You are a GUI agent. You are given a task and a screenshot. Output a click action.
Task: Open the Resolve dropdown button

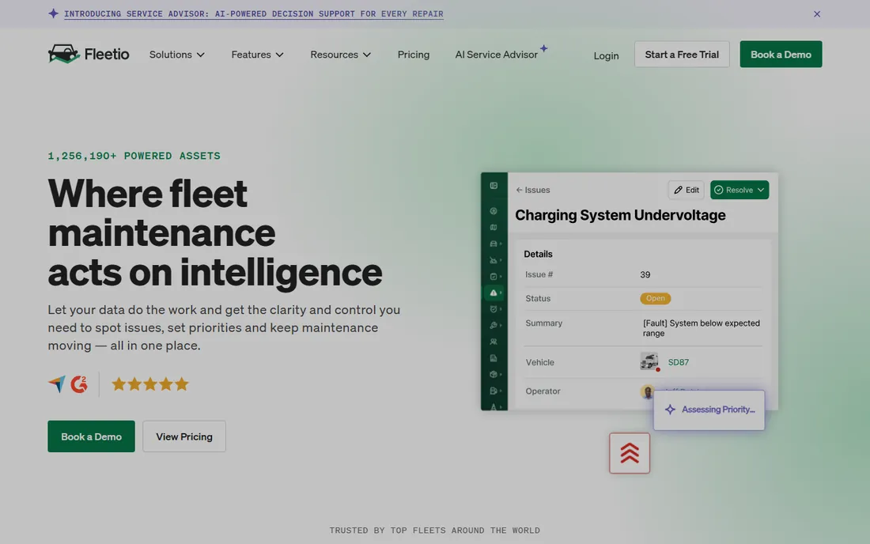click(x=739, y=190)
